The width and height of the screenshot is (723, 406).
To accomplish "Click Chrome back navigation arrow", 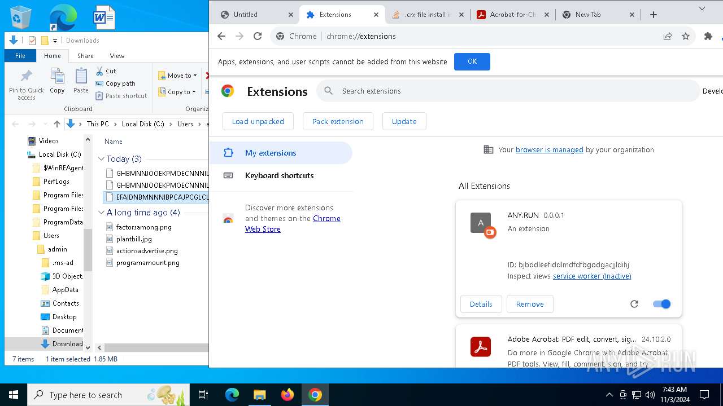I will point(221,36).
